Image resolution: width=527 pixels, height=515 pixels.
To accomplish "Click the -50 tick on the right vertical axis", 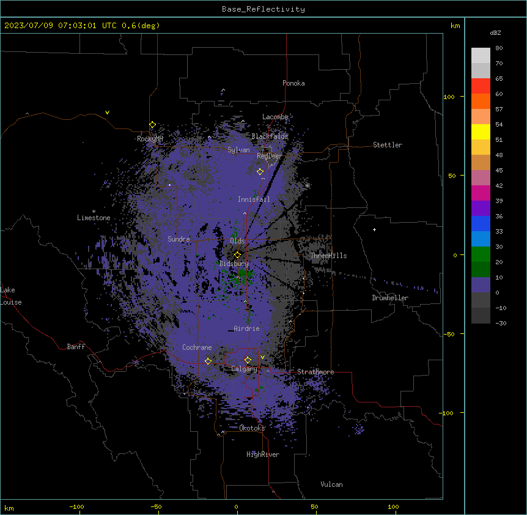I will (449, 334).
